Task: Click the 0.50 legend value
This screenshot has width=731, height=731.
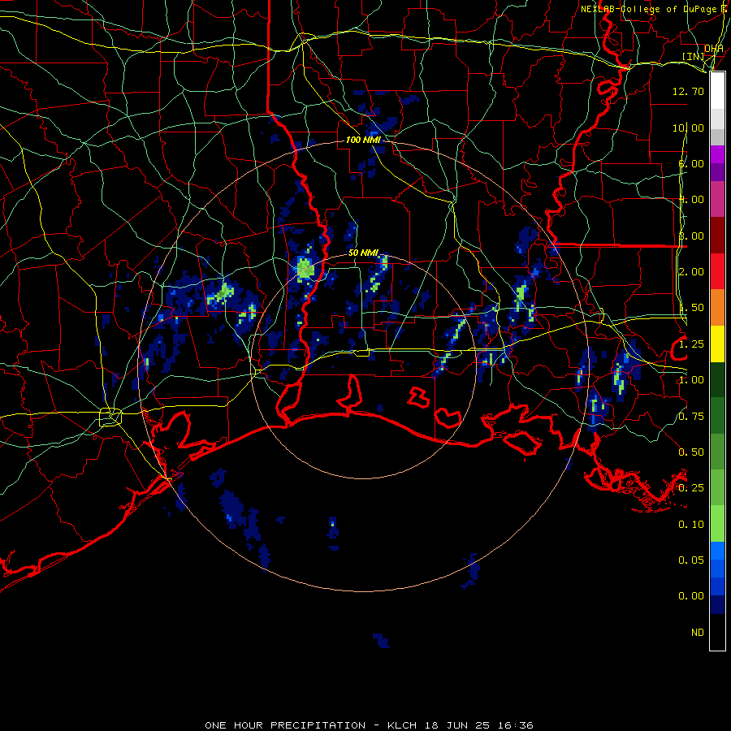Action: pyautogui.click(x=691, y=452)
